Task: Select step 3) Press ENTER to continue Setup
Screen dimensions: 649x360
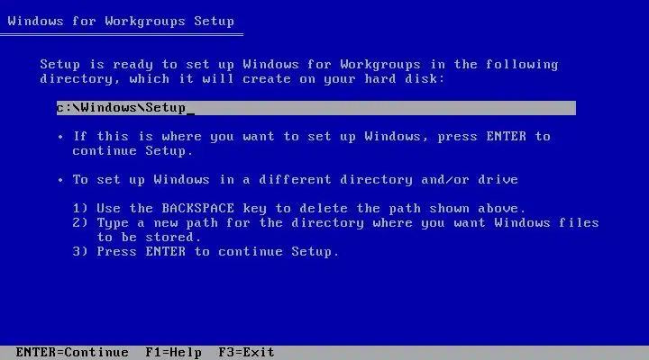Action: click(206, 252)
